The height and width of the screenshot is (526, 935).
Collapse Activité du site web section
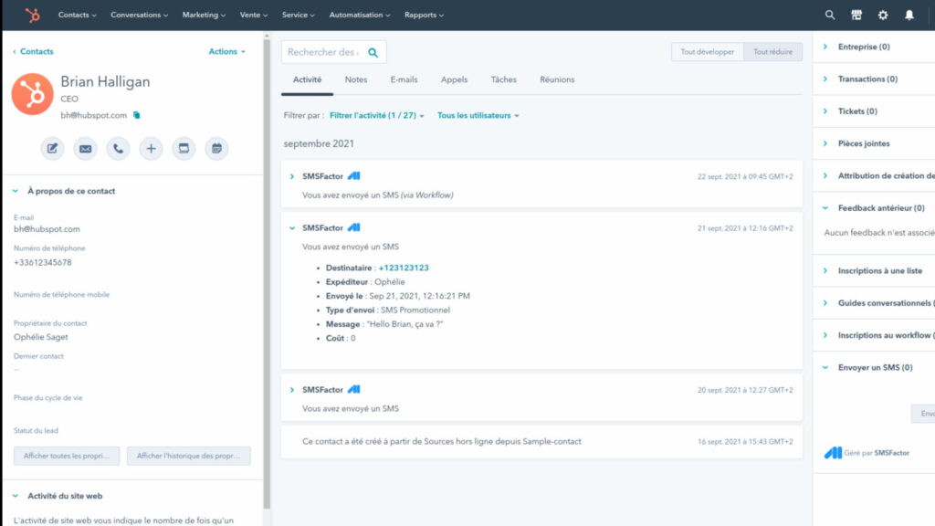click(x=16, y=496)
